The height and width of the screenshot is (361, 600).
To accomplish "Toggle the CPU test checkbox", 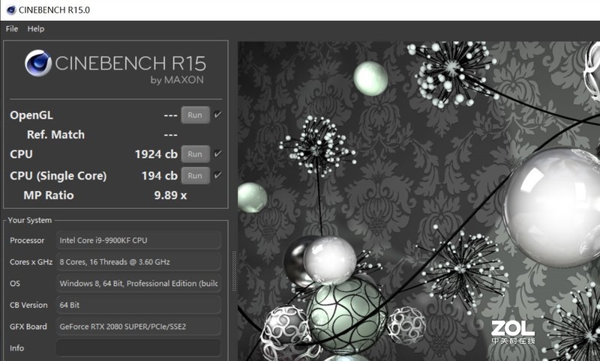I will pos(217,154).
